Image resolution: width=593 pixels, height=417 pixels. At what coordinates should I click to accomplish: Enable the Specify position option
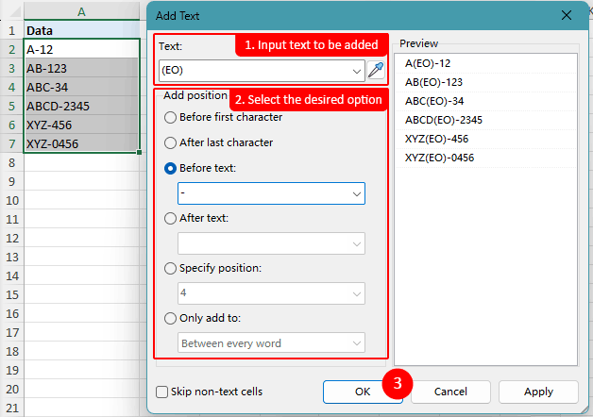(171, 269)
